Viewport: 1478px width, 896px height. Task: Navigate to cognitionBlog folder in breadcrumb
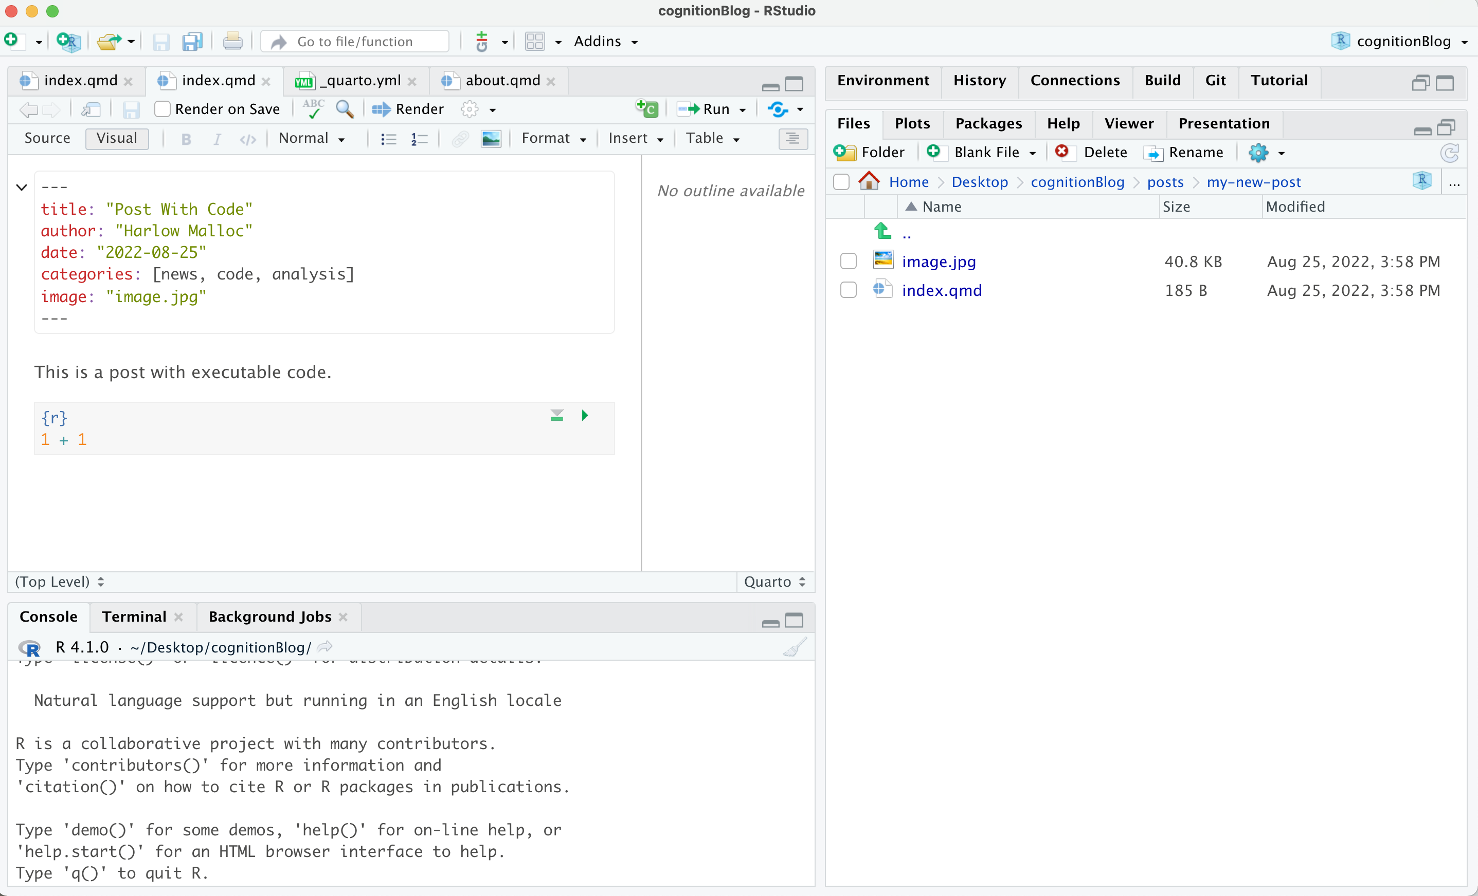coord(1077,182)
